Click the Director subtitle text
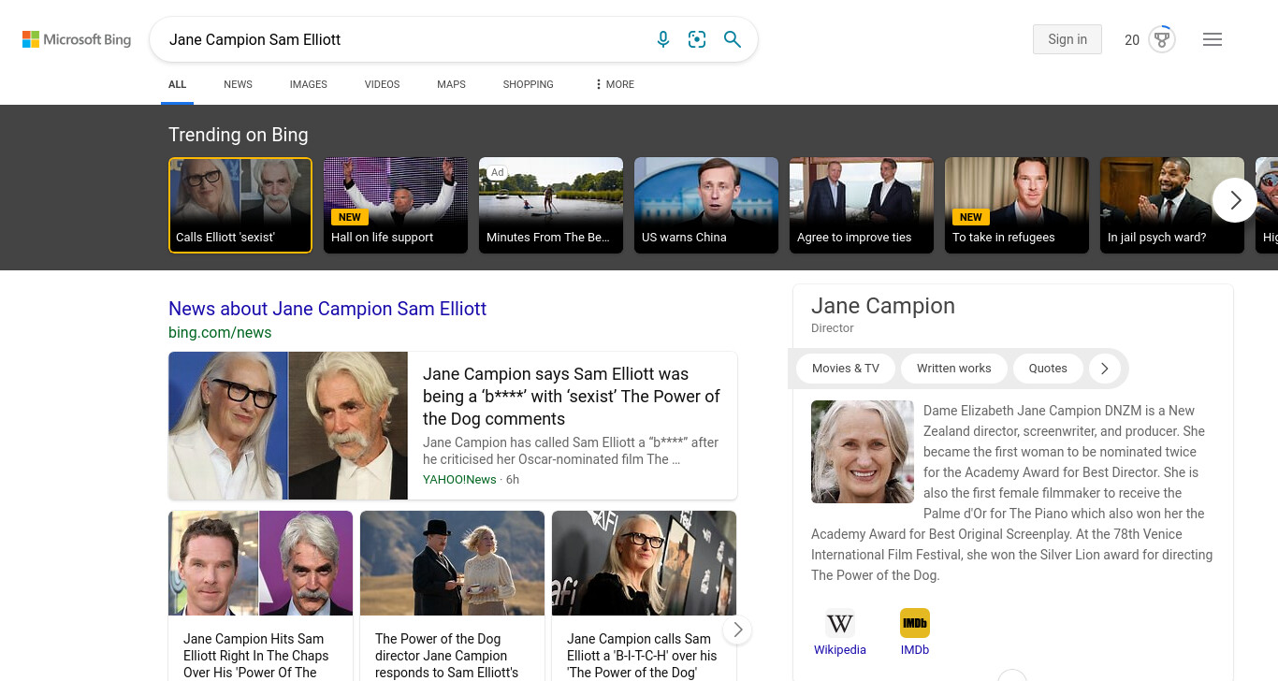 pyautogui.click(x=833, y=328)
